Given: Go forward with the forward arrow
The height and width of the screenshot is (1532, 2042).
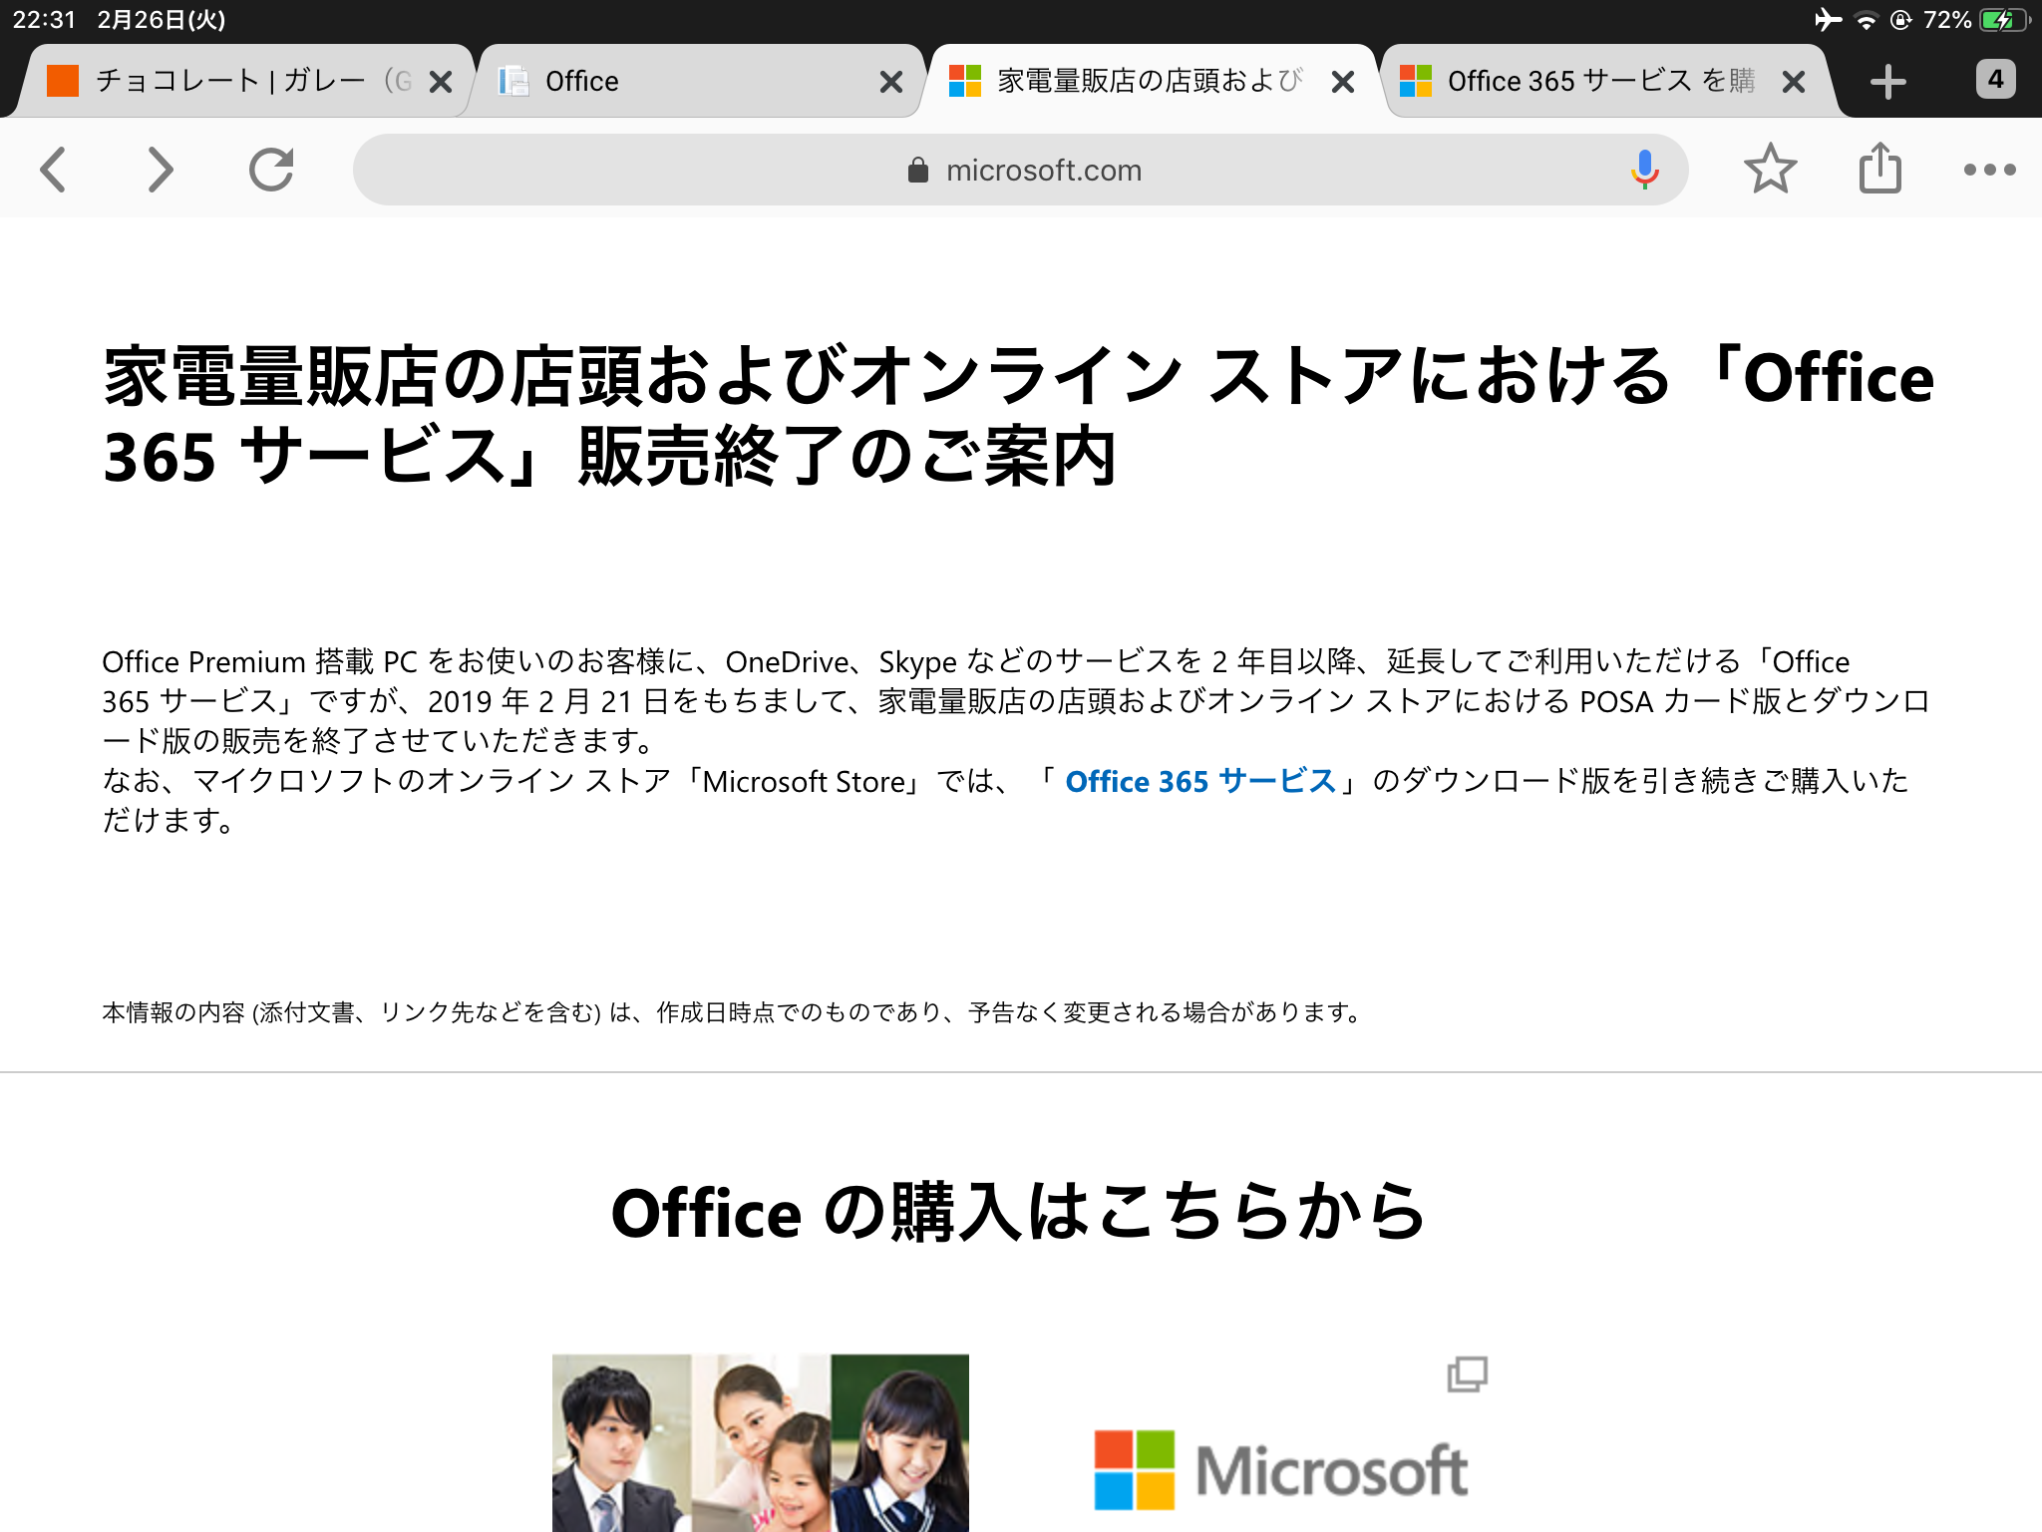Looking at the screenshot, I should [x=160, y=170].
